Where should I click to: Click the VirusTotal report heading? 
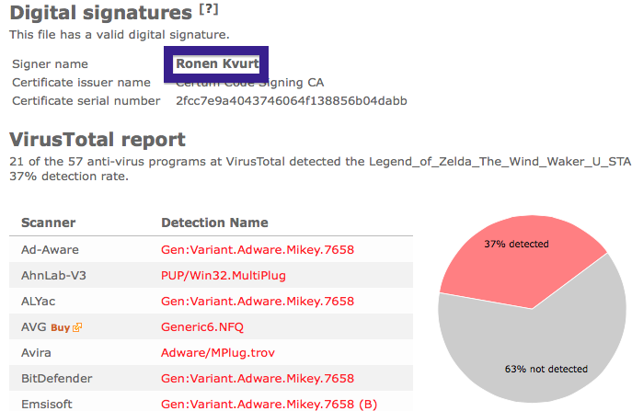click(98, 140)
